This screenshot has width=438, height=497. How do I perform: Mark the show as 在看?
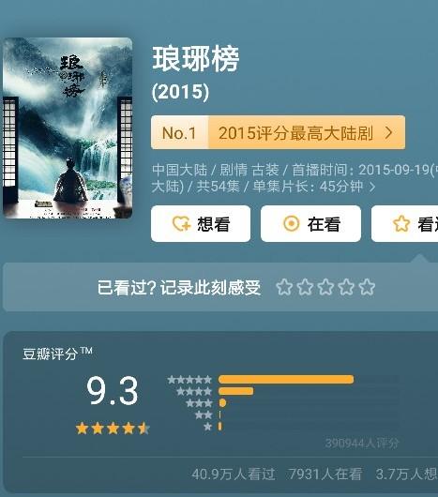[x=310, y=224]
